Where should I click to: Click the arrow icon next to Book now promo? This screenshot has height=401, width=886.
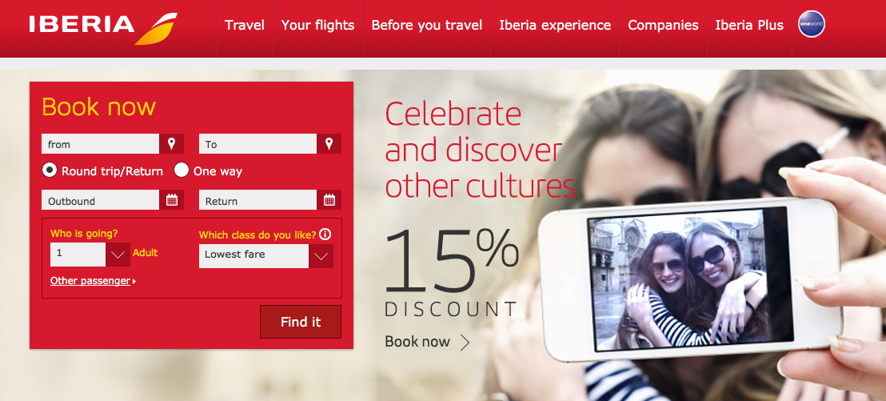coord(465,343)
